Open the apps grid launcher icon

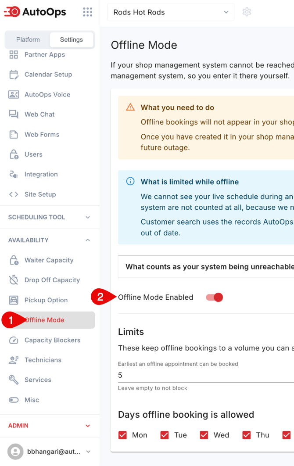coord(87,12)
